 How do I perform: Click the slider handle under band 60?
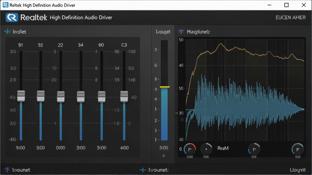click(x=101, y=97)
